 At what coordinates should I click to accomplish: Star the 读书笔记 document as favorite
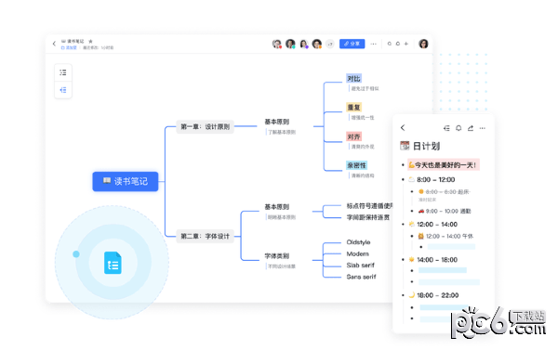click(x=90, y=41)
